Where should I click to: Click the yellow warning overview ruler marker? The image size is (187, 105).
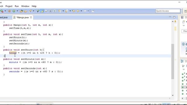pyautogui.click(x=175, y=21)
